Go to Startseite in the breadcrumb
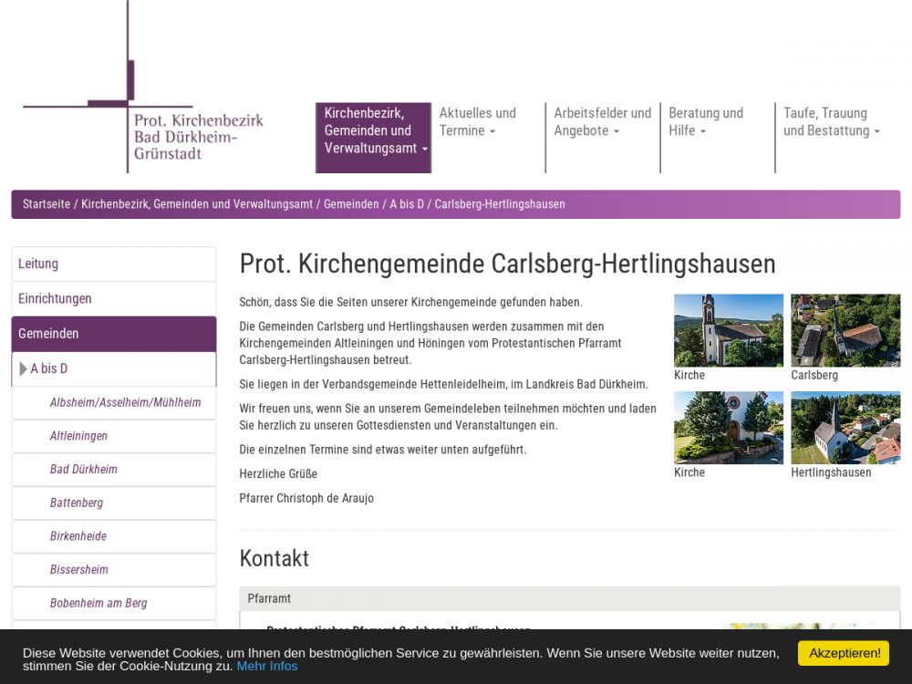Image resolution: width=912 pixels, height=684 pixels. coord(47,204)
